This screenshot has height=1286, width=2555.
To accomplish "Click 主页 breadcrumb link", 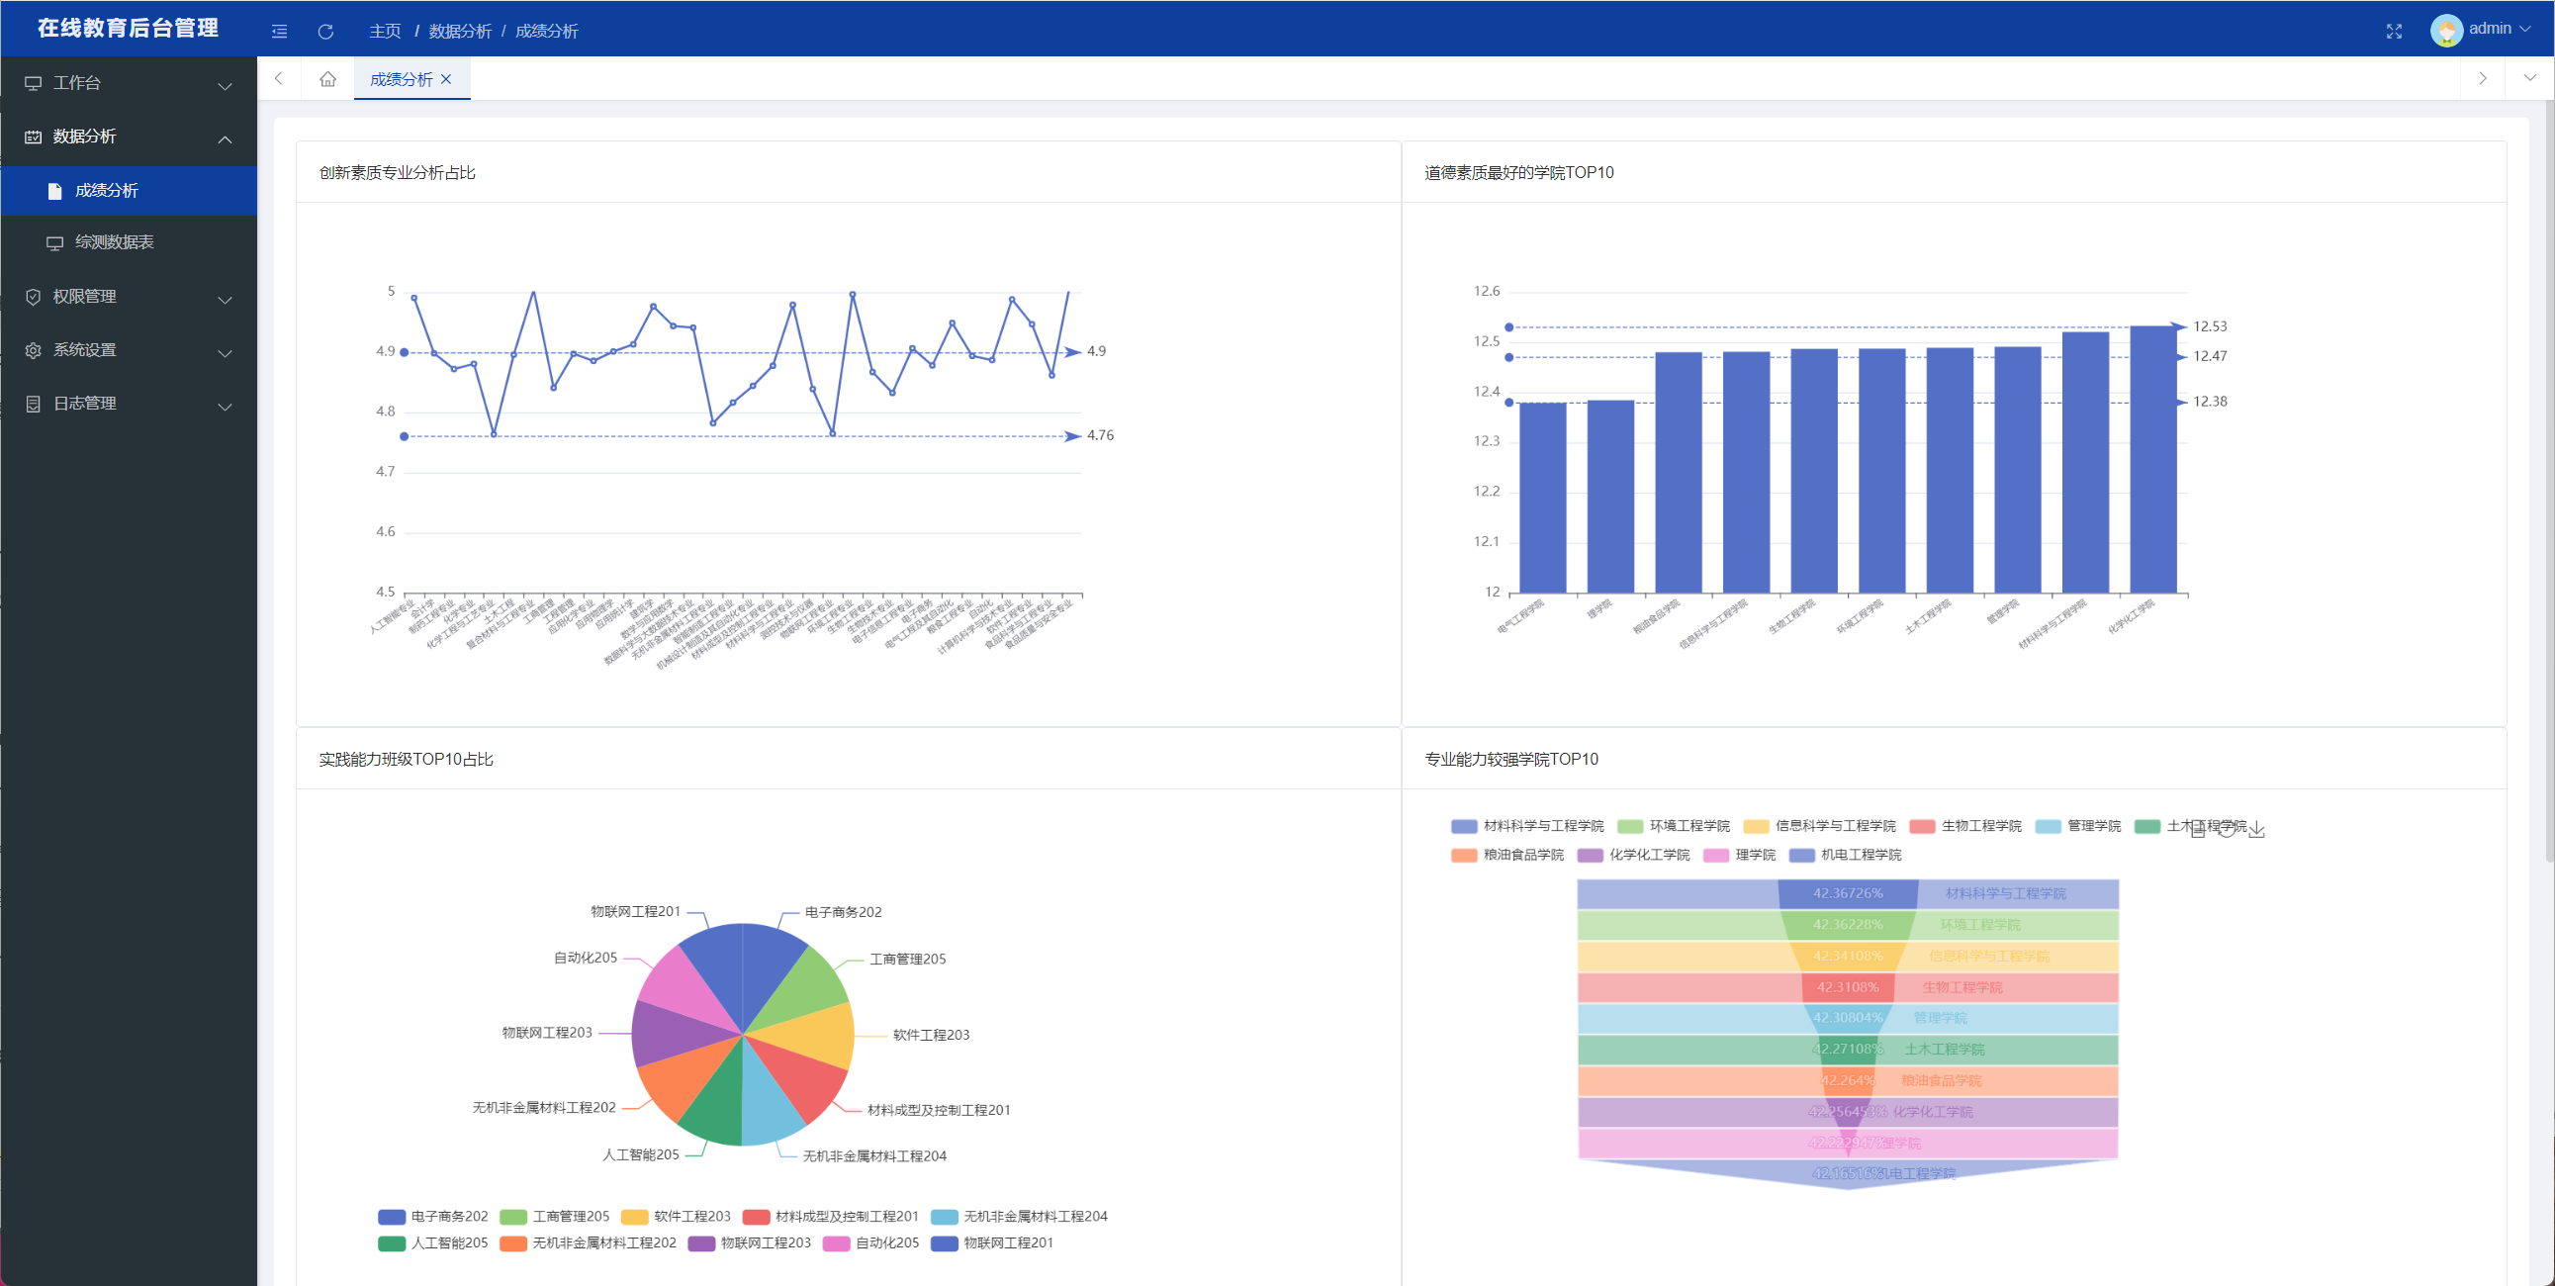I will coord(385,32).
